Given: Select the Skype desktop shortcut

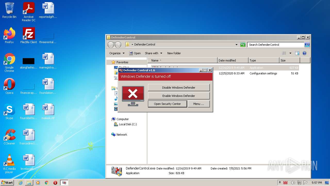Looking at the screenshot, I should pyautogui.click(x=9, y=111).
